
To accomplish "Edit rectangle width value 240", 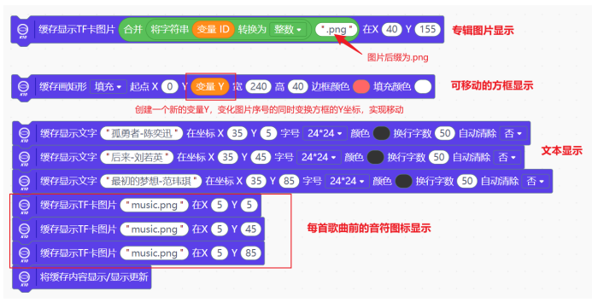I will (x=258, y=87).
